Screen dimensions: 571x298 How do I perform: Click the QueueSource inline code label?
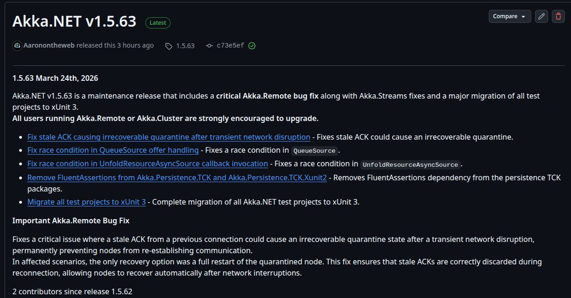click(315, 151)
